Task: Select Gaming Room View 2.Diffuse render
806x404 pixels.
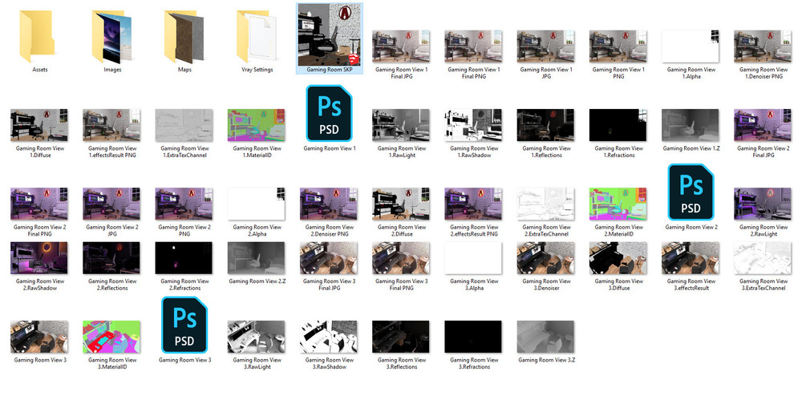Action: [x=402, y=204]
